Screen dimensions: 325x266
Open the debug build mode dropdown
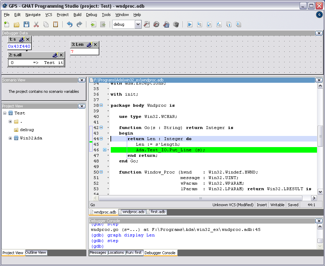[138, 24]
